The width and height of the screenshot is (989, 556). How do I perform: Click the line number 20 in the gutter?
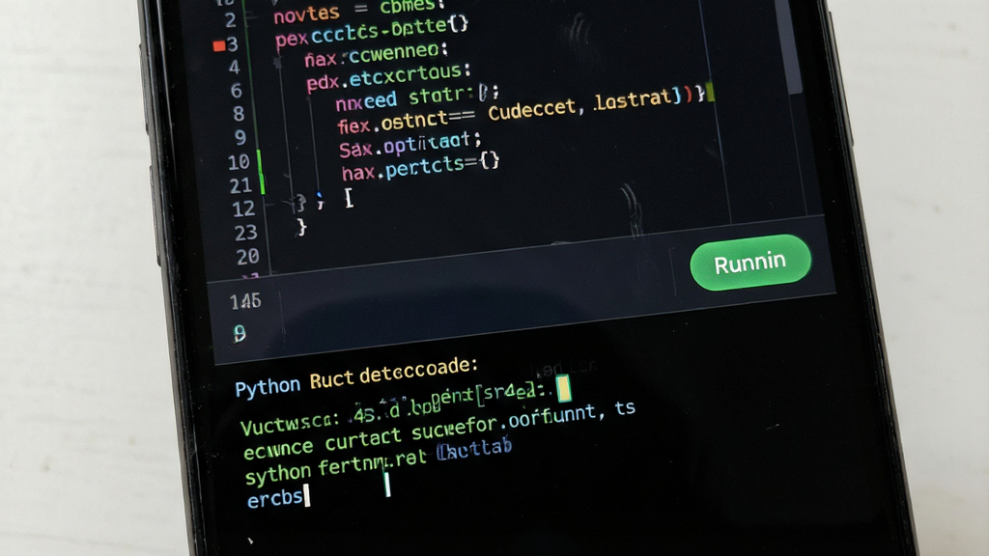coord(247,256)
